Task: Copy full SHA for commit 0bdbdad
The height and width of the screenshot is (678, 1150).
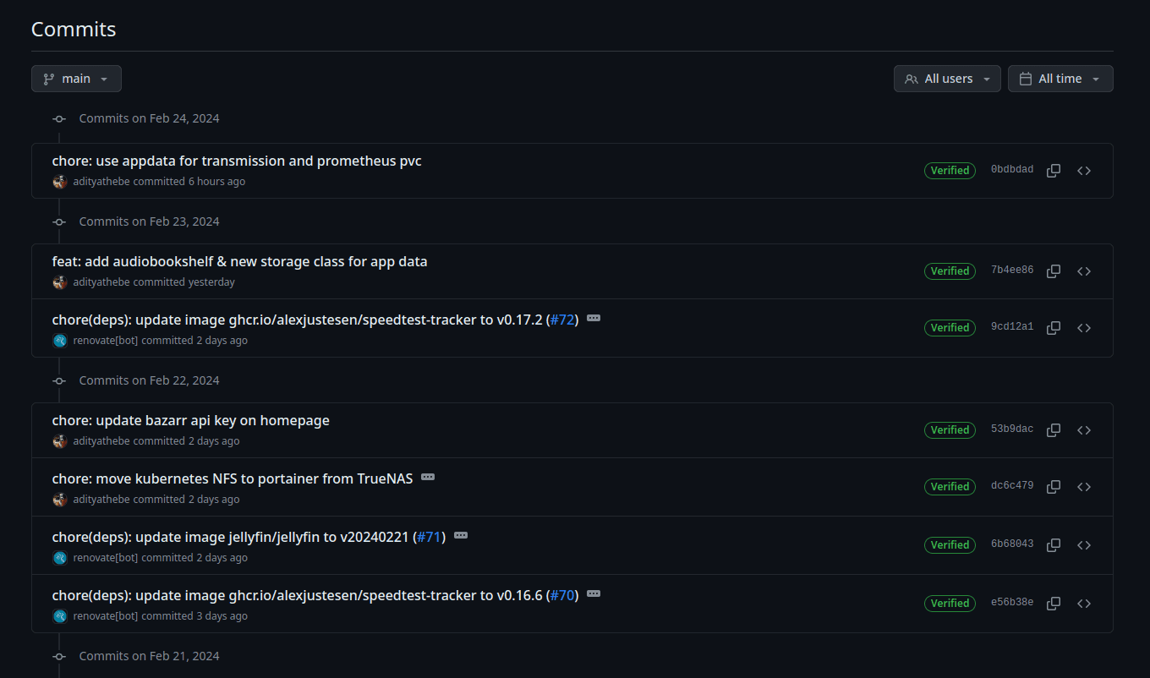Action: tap(1054, 171)
